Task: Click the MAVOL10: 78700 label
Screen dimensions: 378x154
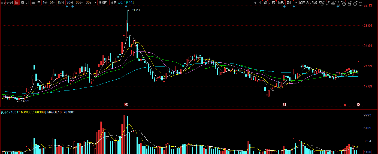Action: [61, 112]
